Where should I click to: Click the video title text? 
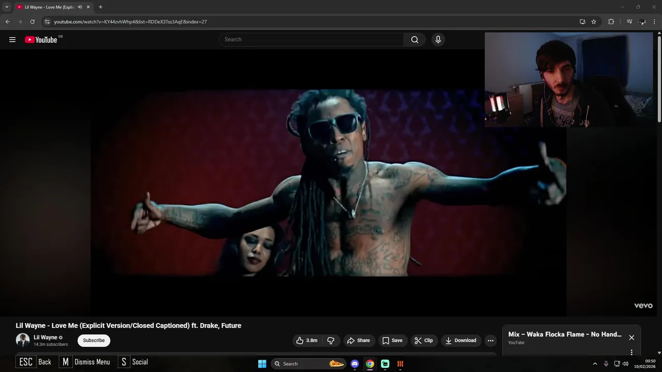129,326
